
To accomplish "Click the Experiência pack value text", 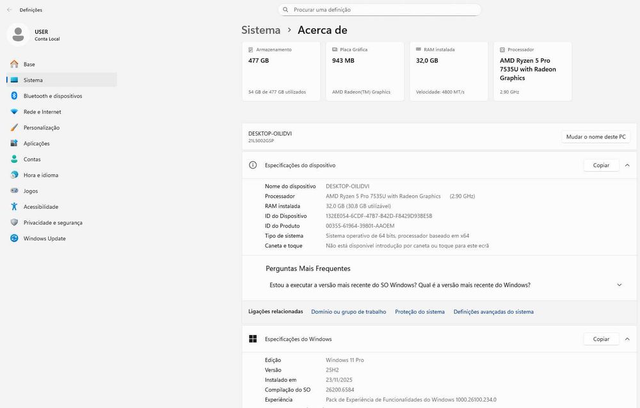I will point(411,400).
